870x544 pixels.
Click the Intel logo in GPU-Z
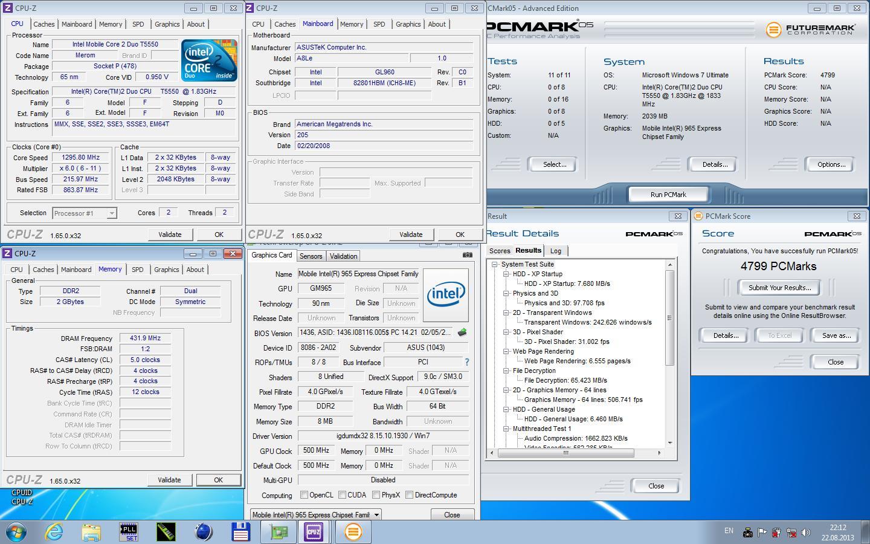click(x=446, y=295)
